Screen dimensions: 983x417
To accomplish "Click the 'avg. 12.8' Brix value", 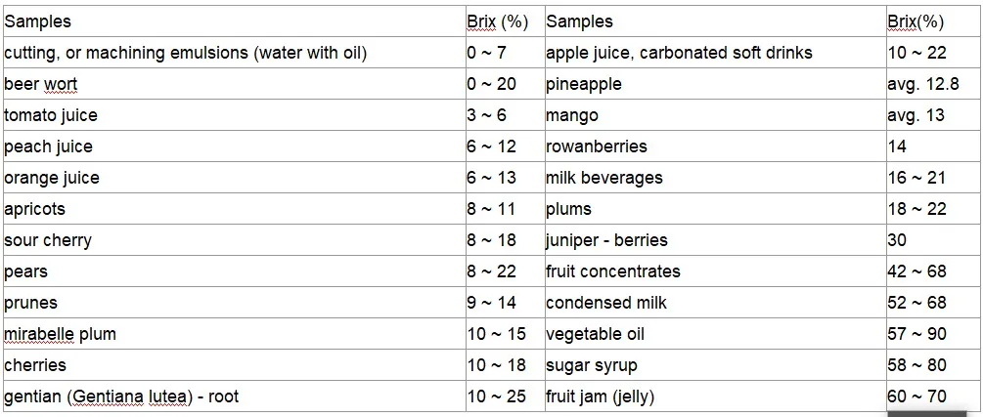I will coord(923,84).
